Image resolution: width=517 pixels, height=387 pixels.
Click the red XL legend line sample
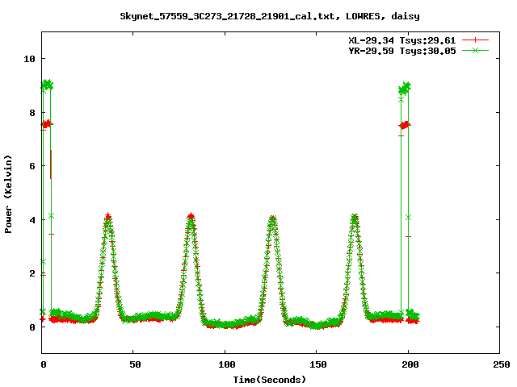[x=475, y=40]
